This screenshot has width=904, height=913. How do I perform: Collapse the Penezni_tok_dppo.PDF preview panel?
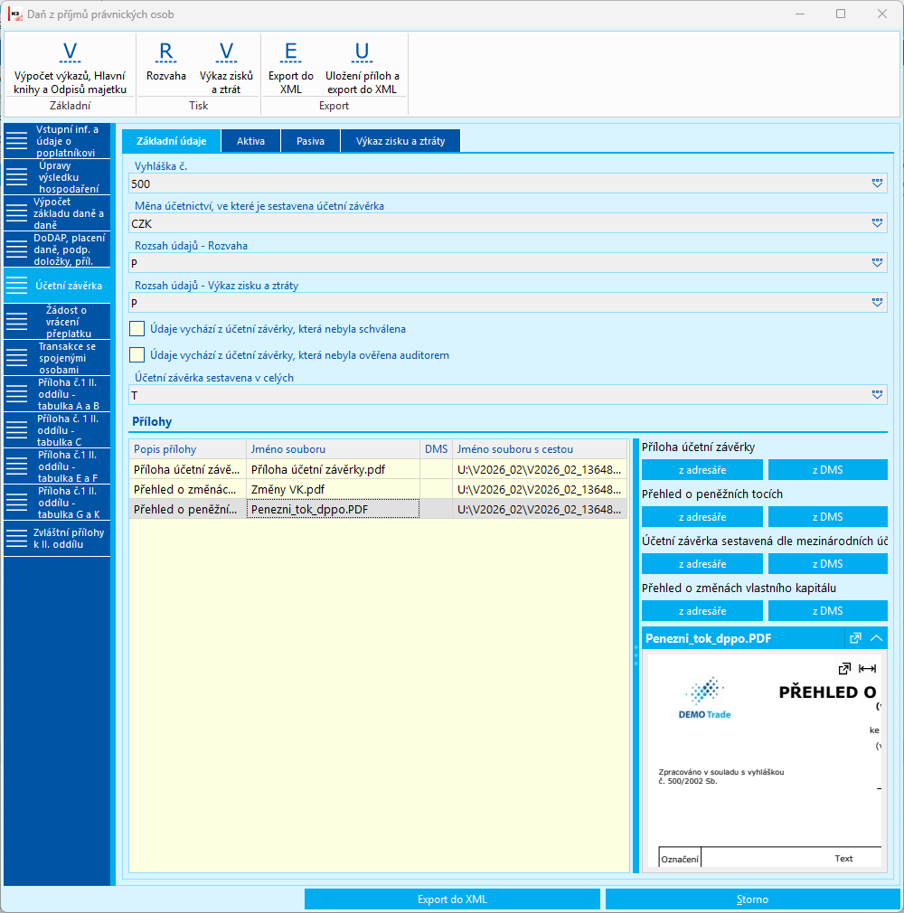(876, 638)
